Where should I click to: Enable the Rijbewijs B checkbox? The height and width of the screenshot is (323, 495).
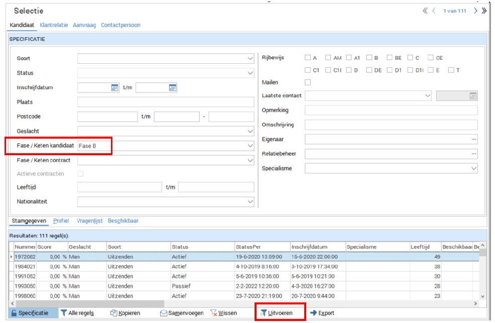click(369, 58)
